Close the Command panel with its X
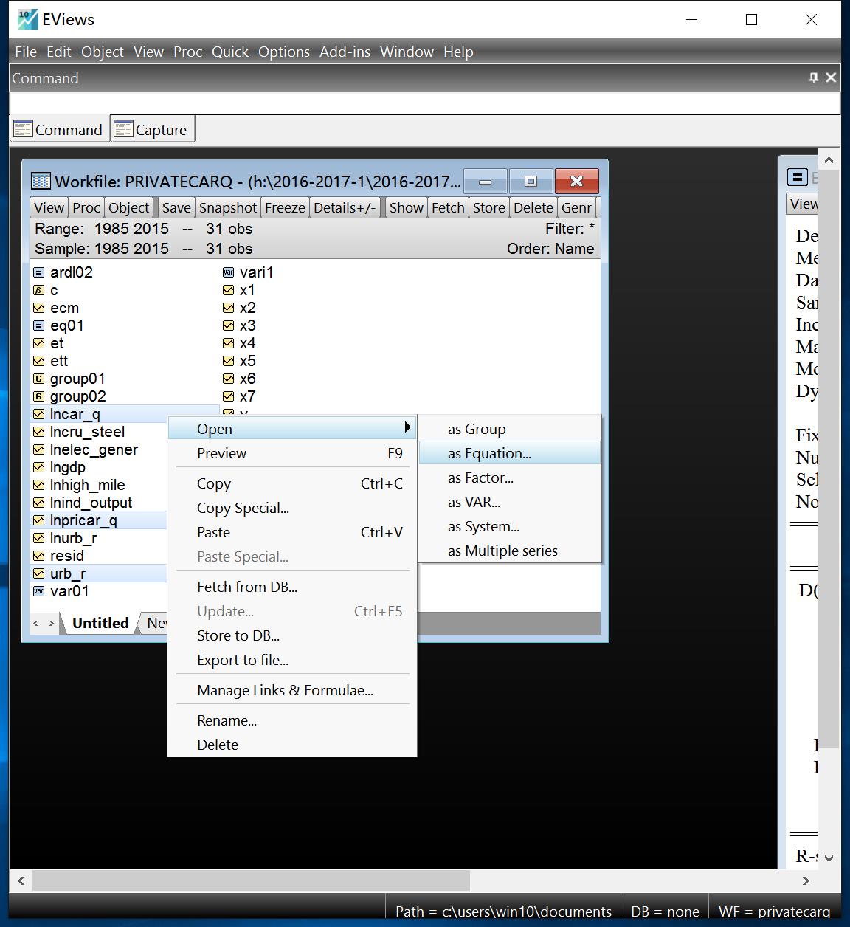Screen dimensions: 850x927 point(831,77)
